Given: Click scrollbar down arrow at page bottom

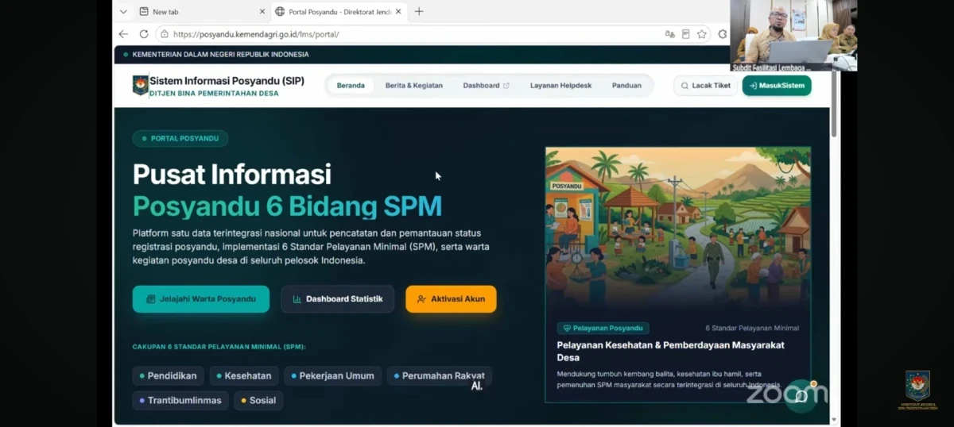Looking at the screenshot, I should coord(833,419).
